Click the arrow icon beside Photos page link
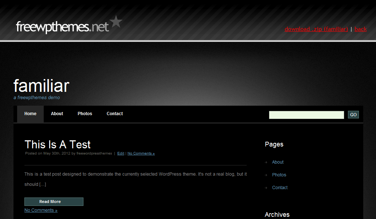This screenshot has height=219, width=376. pos(267,175)
